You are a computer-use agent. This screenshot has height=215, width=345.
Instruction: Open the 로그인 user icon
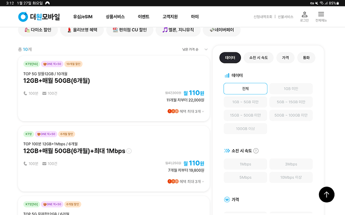coord(304,16)
